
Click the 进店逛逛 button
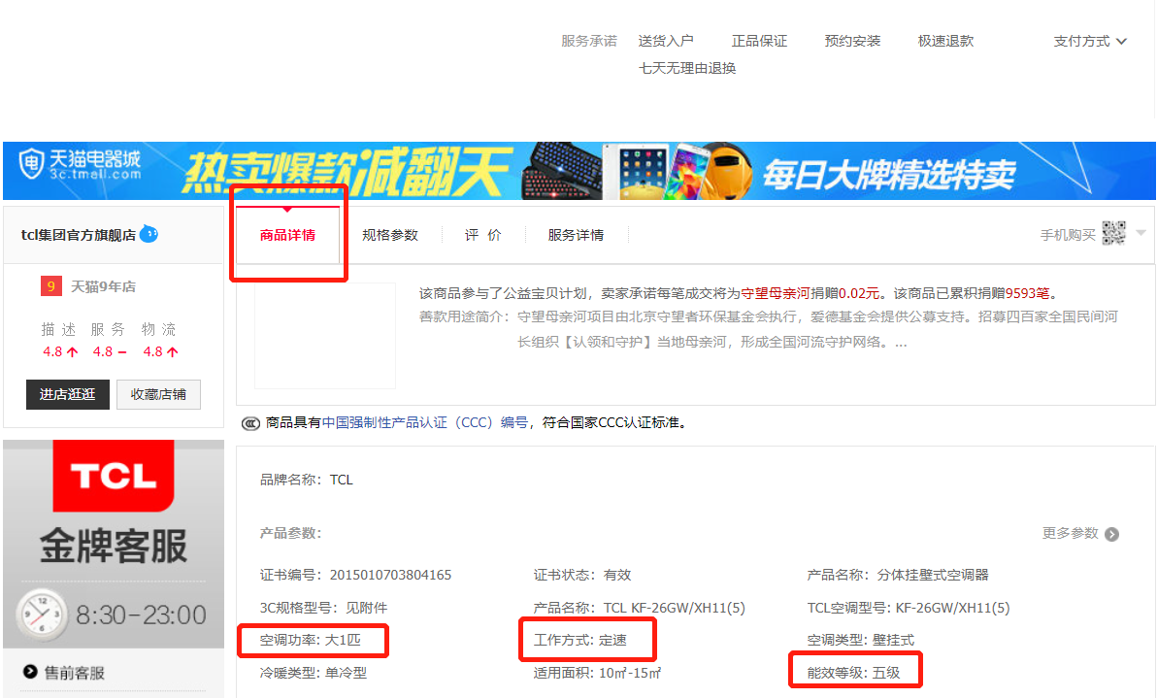coord(68,394)
